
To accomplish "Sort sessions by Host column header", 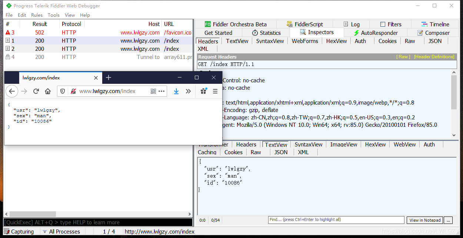I will [x=154, y=24].
